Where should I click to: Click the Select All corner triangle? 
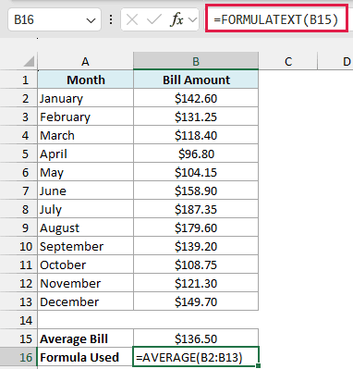(29, 61)
